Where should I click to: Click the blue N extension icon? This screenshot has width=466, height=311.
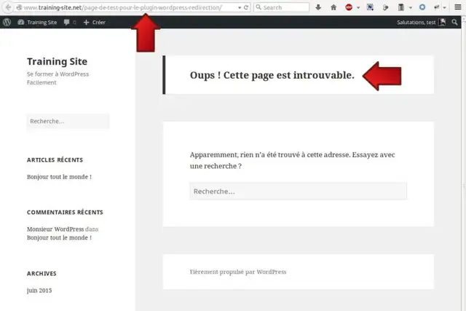pyautogui.click(x=370, y=7)
